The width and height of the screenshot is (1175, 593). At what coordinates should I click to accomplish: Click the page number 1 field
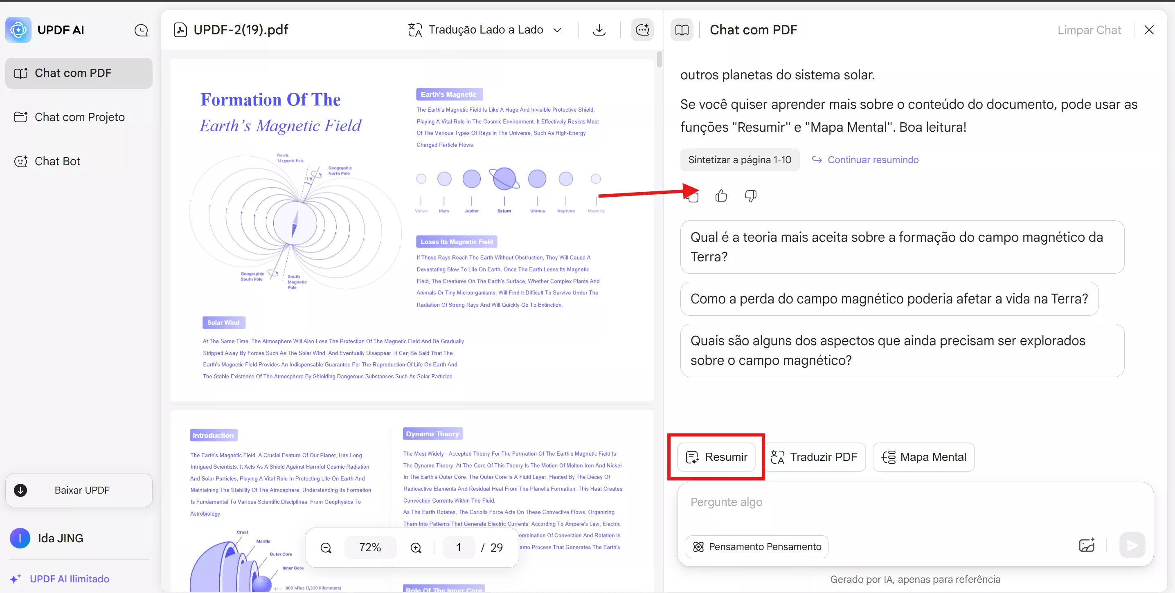[x=458, y=548]
